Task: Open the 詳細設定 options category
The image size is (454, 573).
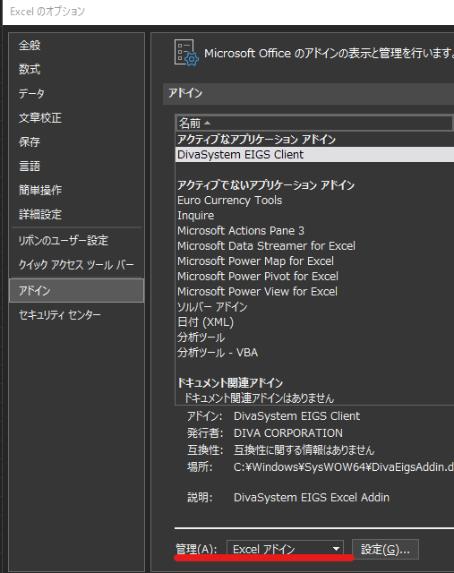Action: (x=76, y=214)
